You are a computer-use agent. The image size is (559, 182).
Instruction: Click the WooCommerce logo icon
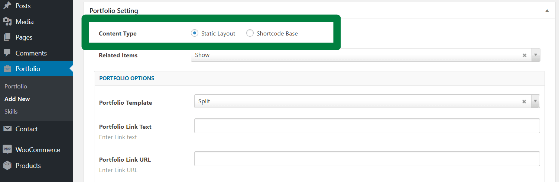[x=7, y=150]
